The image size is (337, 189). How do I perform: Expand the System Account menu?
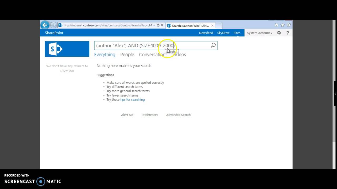click(x=260, y=33)
